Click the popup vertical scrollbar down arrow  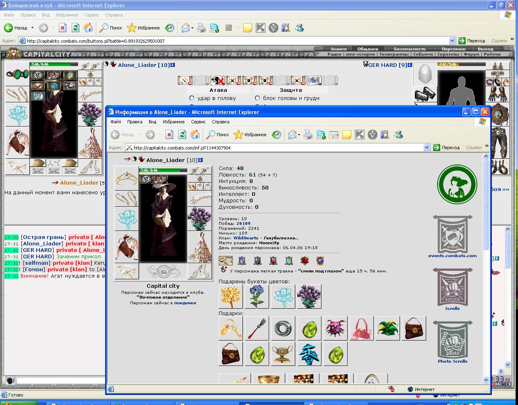(x=486, y=380)
